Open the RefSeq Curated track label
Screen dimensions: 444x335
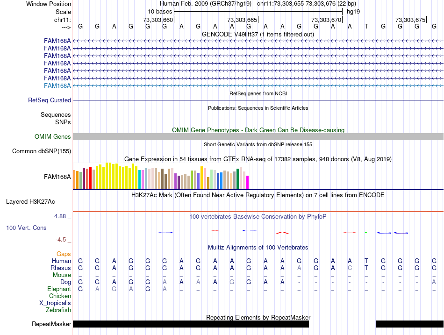(x=50, y=100)
